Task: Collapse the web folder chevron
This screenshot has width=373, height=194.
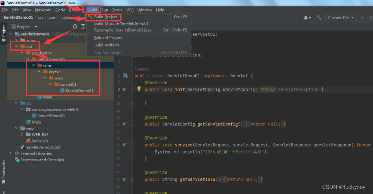Action: (16, 128)
